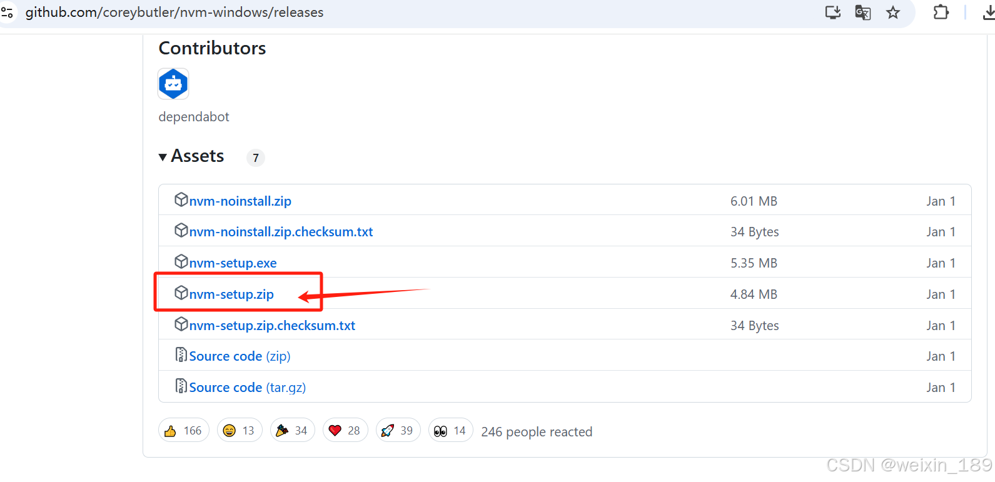The image size is (995, 482).
Task: React with heart showing 28
Action: coord(345,431)
